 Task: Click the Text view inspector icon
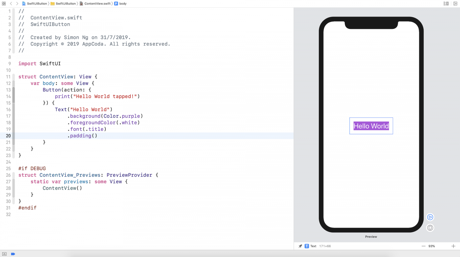click(x=307, y=246)
